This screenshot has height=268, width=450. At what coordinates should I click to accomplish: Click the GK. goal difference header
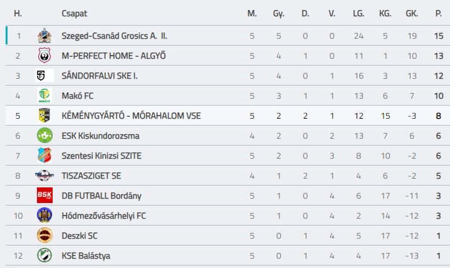click(x=412, y=13)
